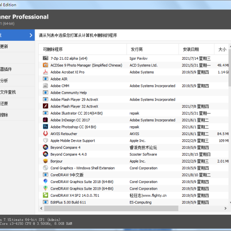Click the 7-Zip 21.02 alpha icon
231x231 pixels.
(45, 58)
